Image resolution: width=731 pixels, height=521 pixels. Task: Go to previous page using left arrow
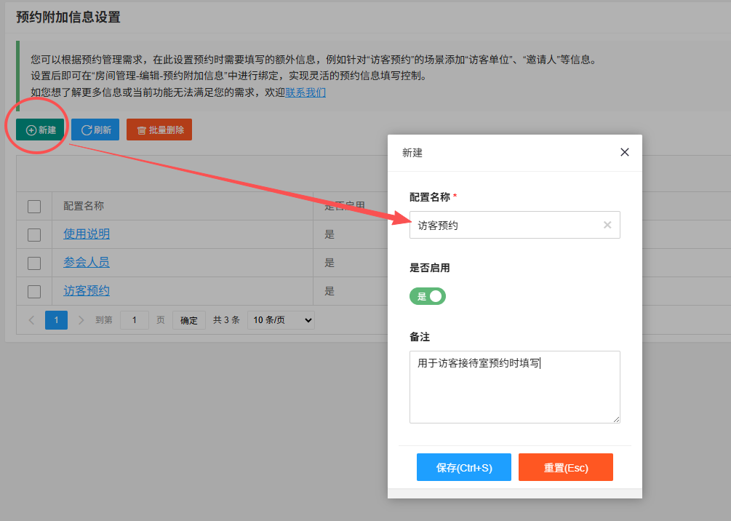(31, 320)
